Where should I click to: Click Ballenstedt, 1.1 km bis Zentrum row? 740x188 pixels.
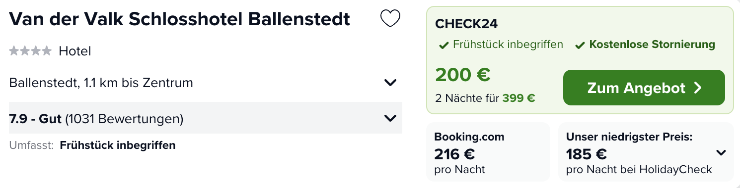click(x=205, y=83)
